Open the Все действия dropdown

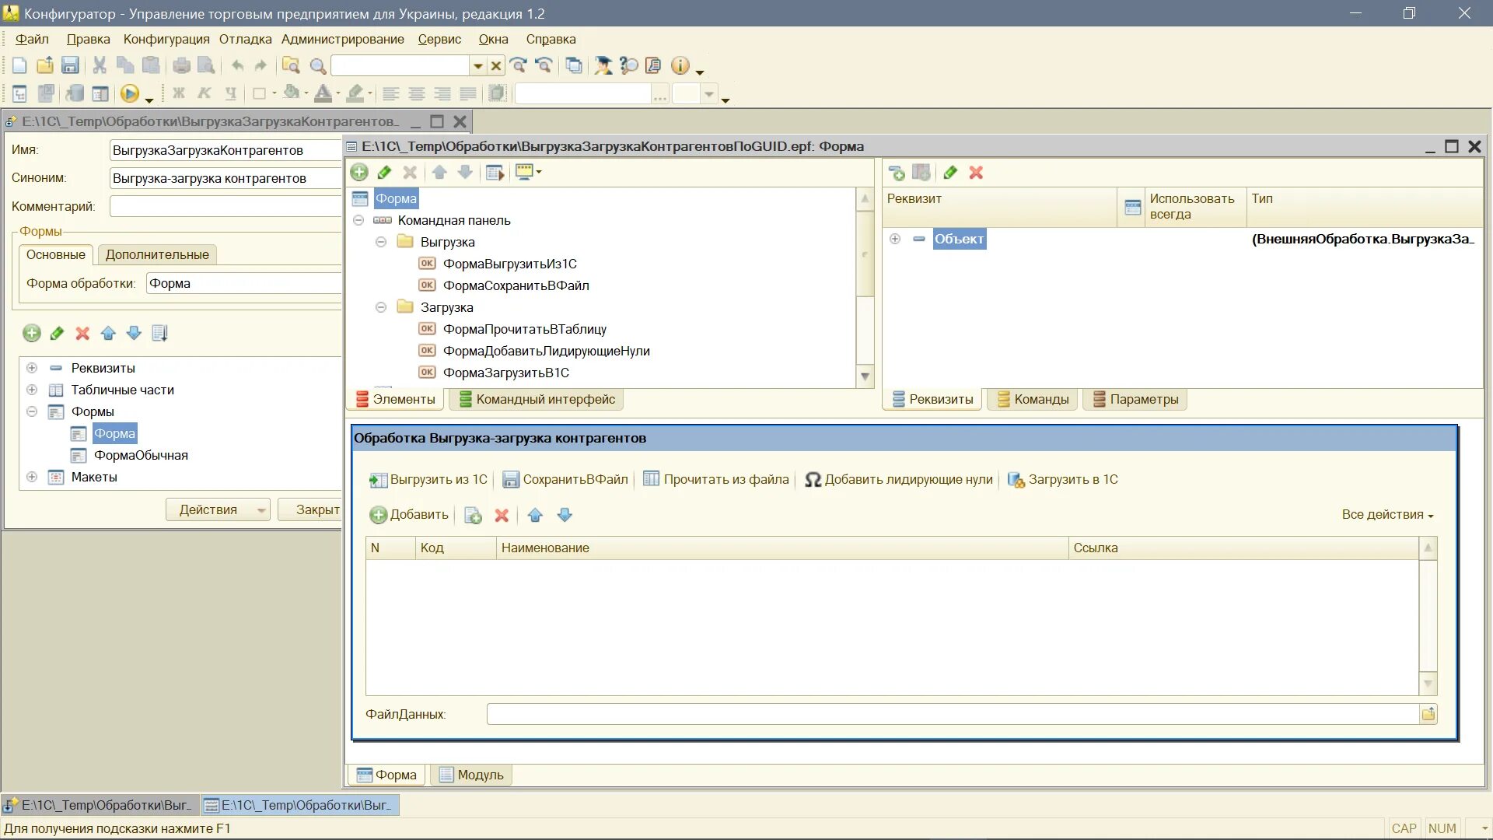click(x=1387, y=515)
